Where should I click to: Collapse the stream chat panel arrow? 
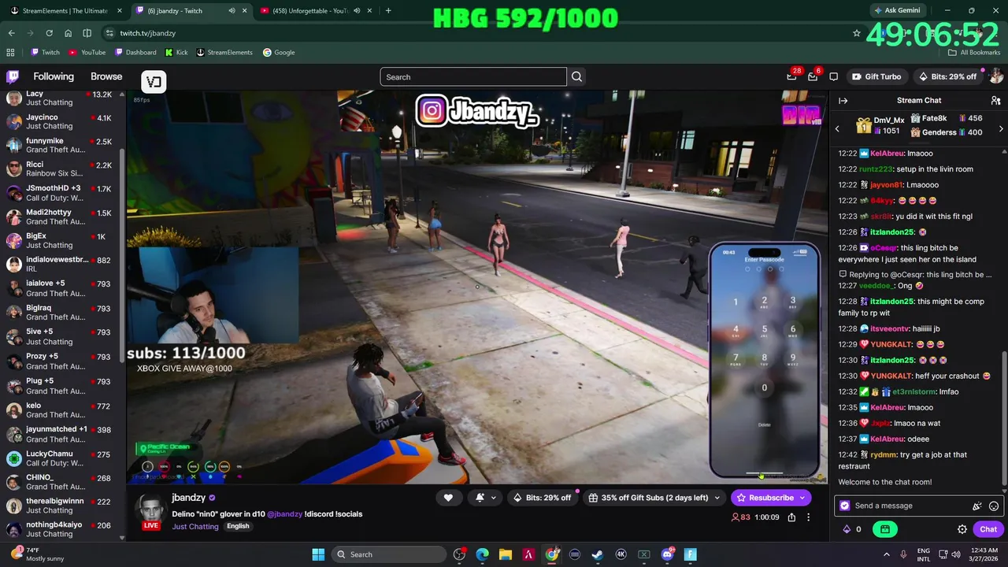[x=843, y=101]
